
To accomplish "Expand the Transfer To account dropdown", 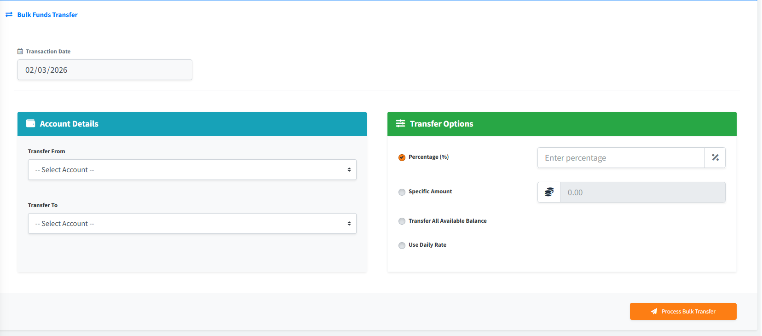I will pos(192,224).
